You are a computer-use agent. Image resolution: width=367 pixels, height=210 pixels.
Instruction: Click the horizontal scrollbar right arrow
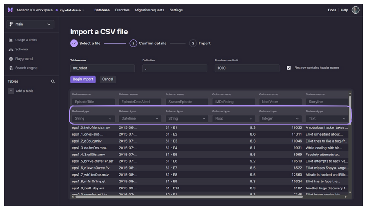346,197
